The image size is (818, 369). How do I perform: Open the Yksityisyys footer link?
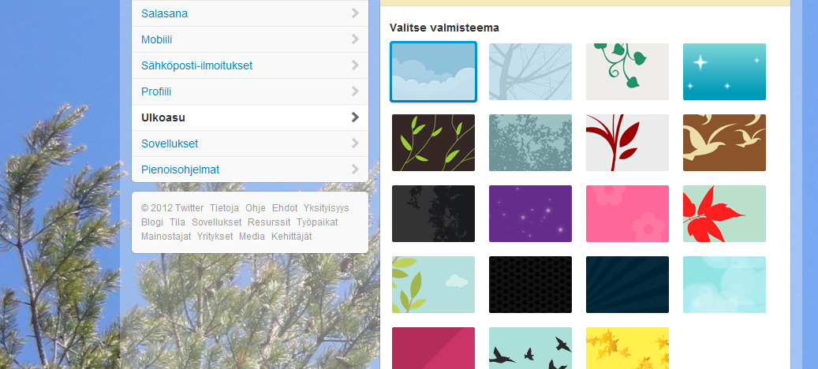click(x=326, y=208)
